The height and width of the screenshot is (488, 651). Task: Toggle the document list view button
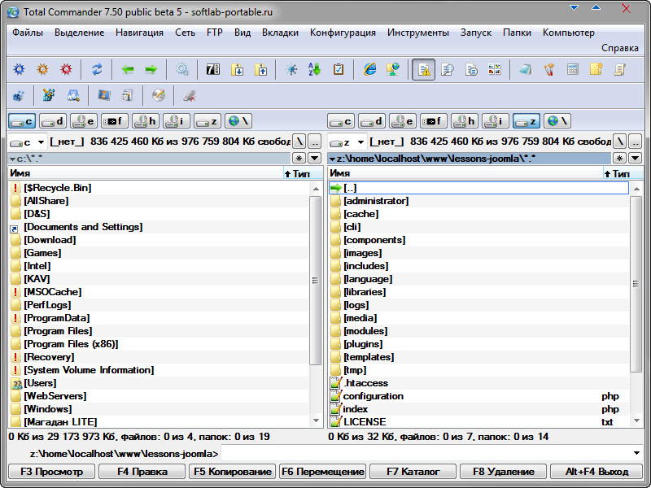point(471,69)
